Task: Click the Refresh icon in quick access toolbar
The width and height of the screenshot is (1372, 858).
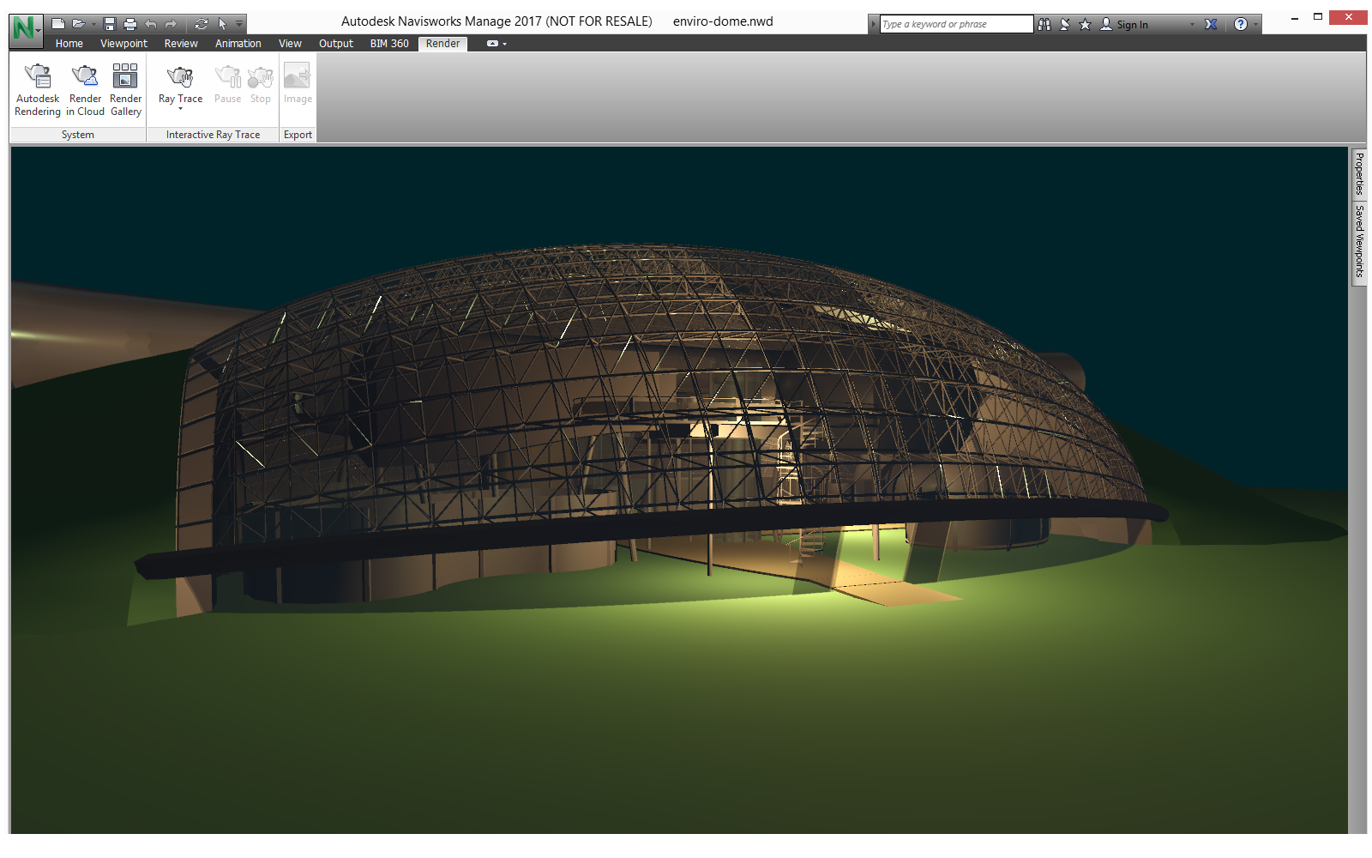Action: tap(202, 24)
